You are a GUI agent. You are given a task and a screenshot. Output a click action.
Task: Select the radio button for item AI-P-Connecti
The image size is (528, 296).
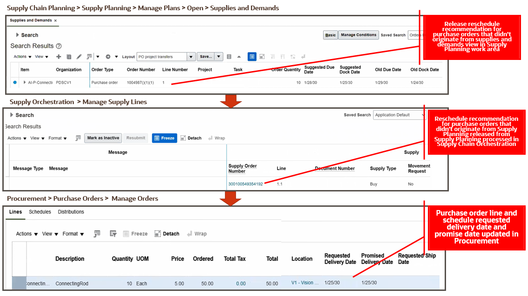pos(14,82)
